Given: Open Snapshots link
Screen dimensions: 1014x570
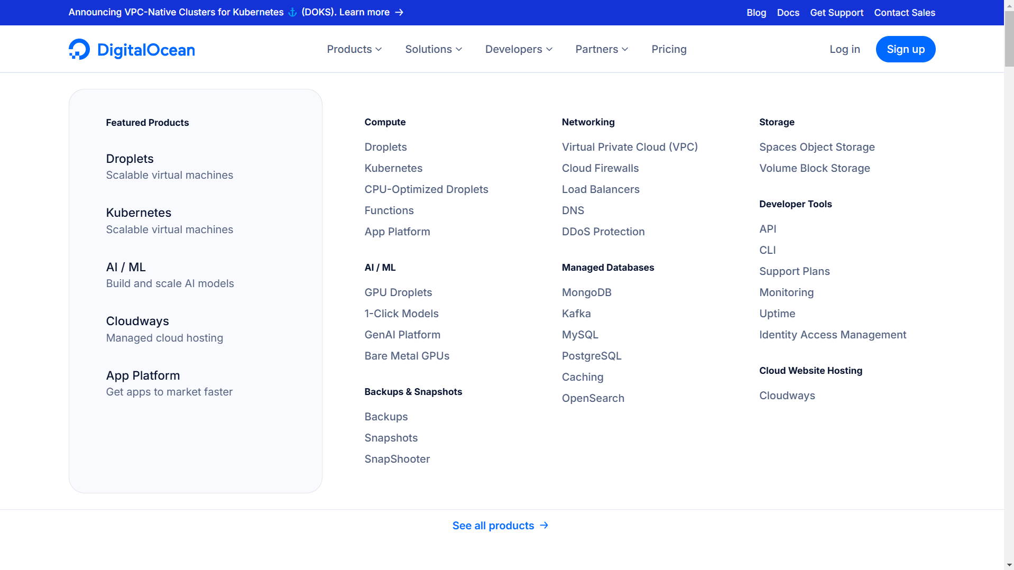Looking at the screenshot, I should [391, 438].
